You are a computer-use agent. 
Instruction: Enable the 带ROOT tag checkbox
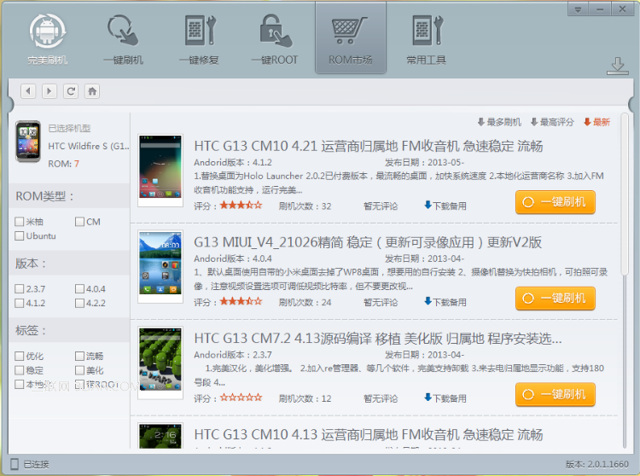point(79,384)
